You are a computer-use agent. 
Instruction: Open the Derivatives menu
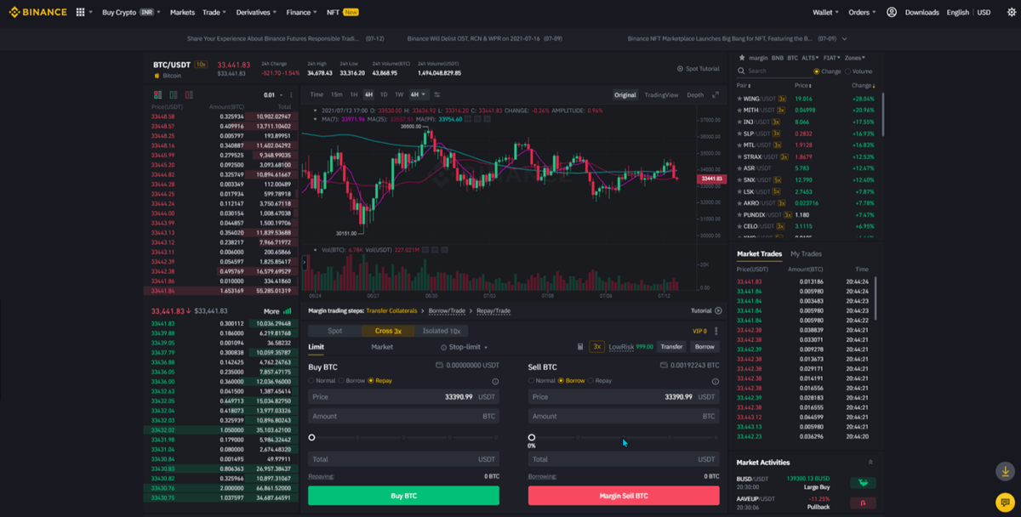[255, 12]
